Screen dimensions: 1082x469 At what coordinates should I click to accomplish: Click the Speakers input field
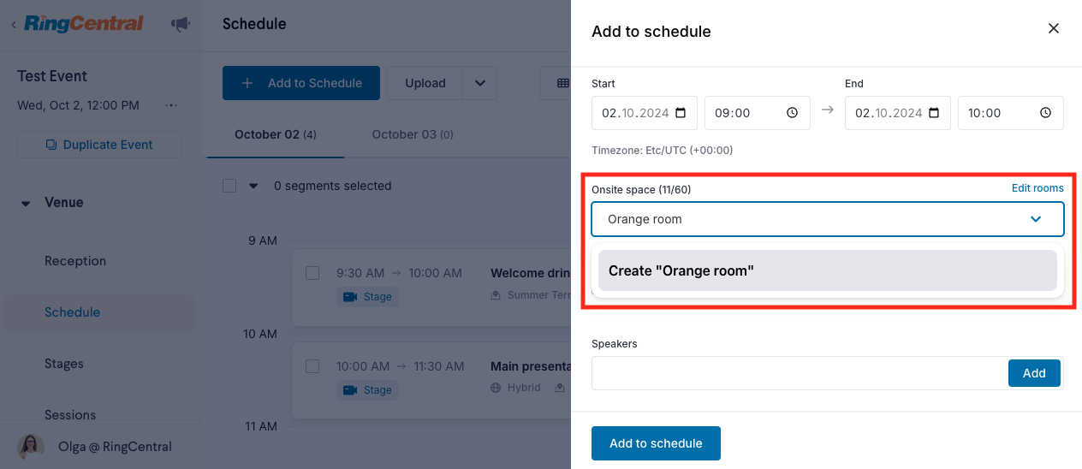click(x=800, y=373)
